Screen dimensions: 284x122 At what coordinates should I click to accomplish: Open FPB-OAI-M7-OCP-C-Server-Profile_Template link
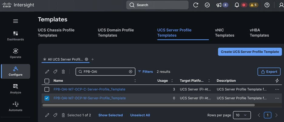pos(90,89)
